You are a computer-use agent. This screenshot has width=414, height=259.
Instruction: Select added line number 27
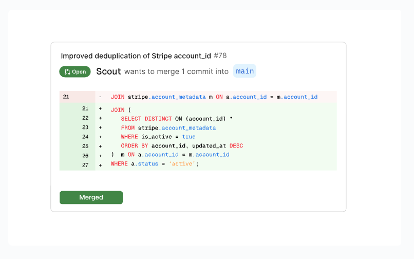(85, 165)
